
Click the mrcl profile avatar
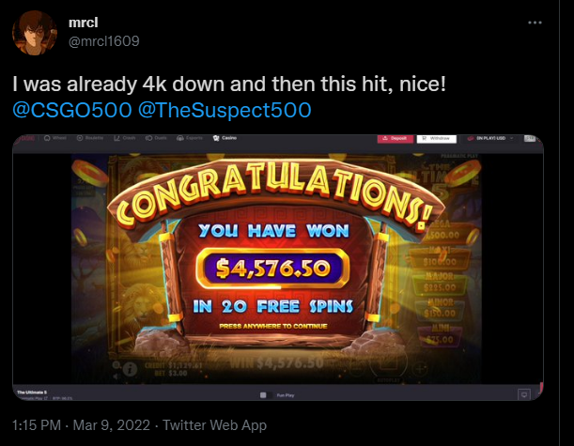click(35, 33)
